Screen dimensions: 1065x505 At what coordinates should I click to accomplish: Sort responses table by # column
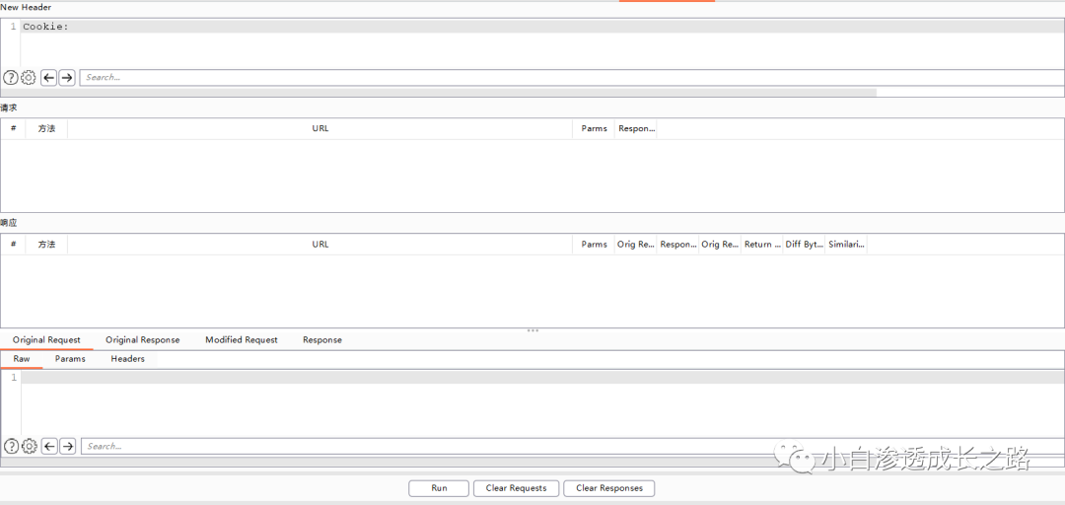[13, 244]
